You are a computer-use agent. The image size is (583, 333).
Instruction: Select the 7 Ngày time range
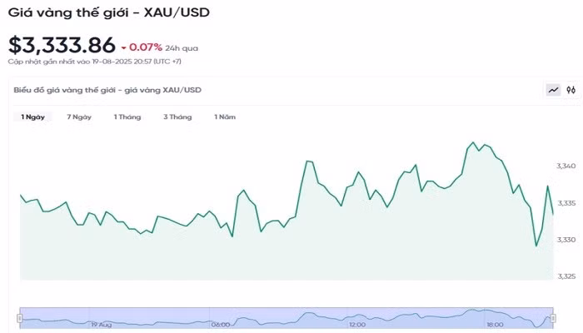click(x=79, y=117)
